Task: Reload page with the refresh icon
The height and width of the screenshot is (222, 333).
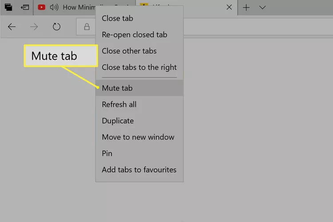Action: tap(56, 27)
